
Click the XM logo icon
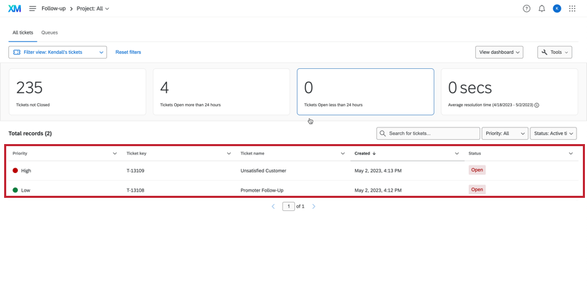tap(15, 8)
